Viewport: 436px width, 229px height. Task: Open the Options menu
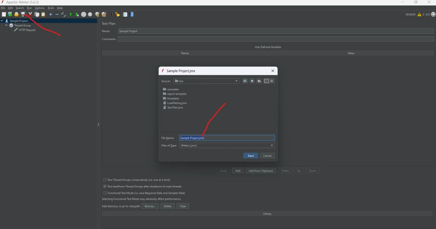point(40,8)
